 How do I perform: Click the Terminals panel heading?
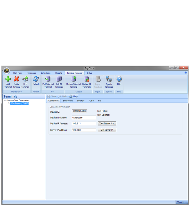coord(10,96)
